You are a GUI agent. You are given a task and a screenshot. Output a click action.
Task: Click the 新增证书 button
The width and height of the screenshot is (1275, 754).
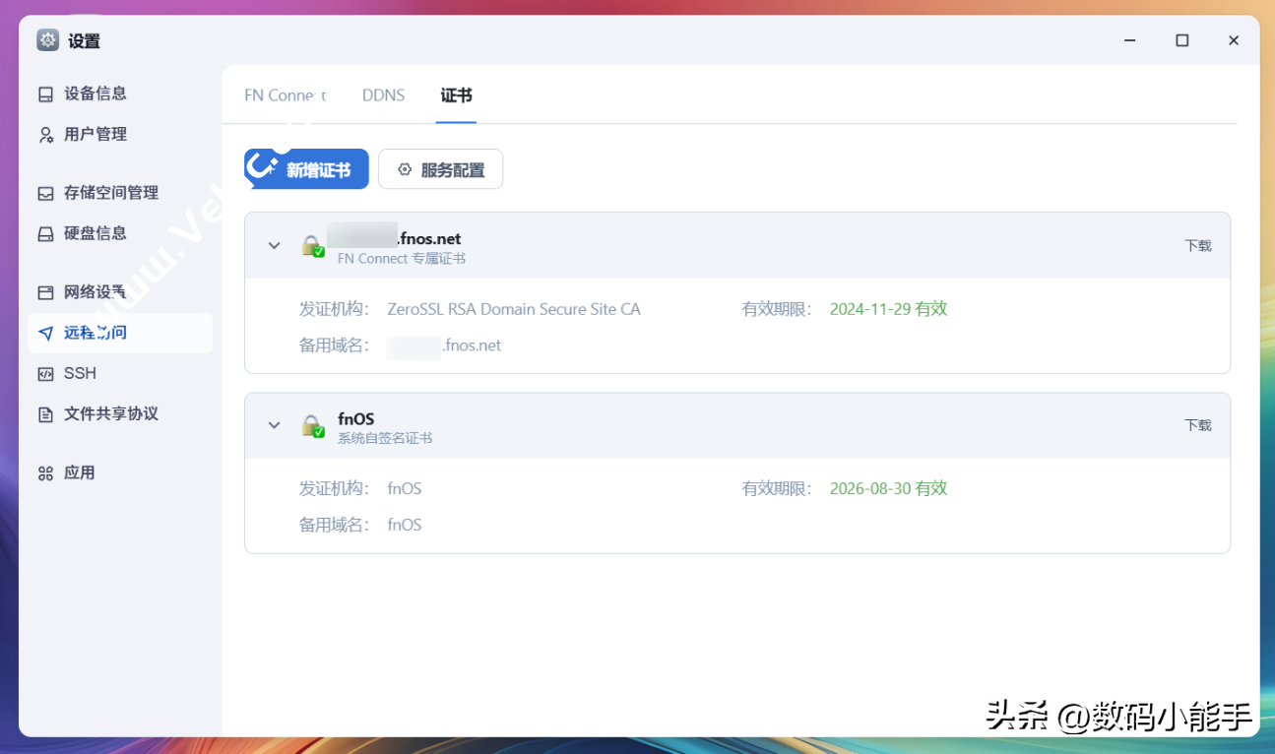coord(306,169)
